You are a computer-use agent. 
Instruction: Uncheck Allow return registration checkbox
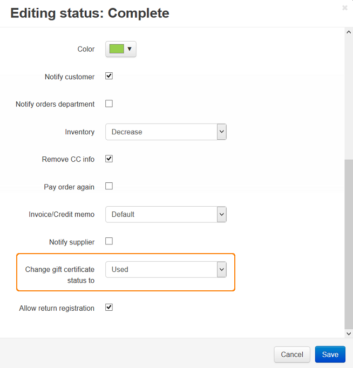tap(109, 307)
